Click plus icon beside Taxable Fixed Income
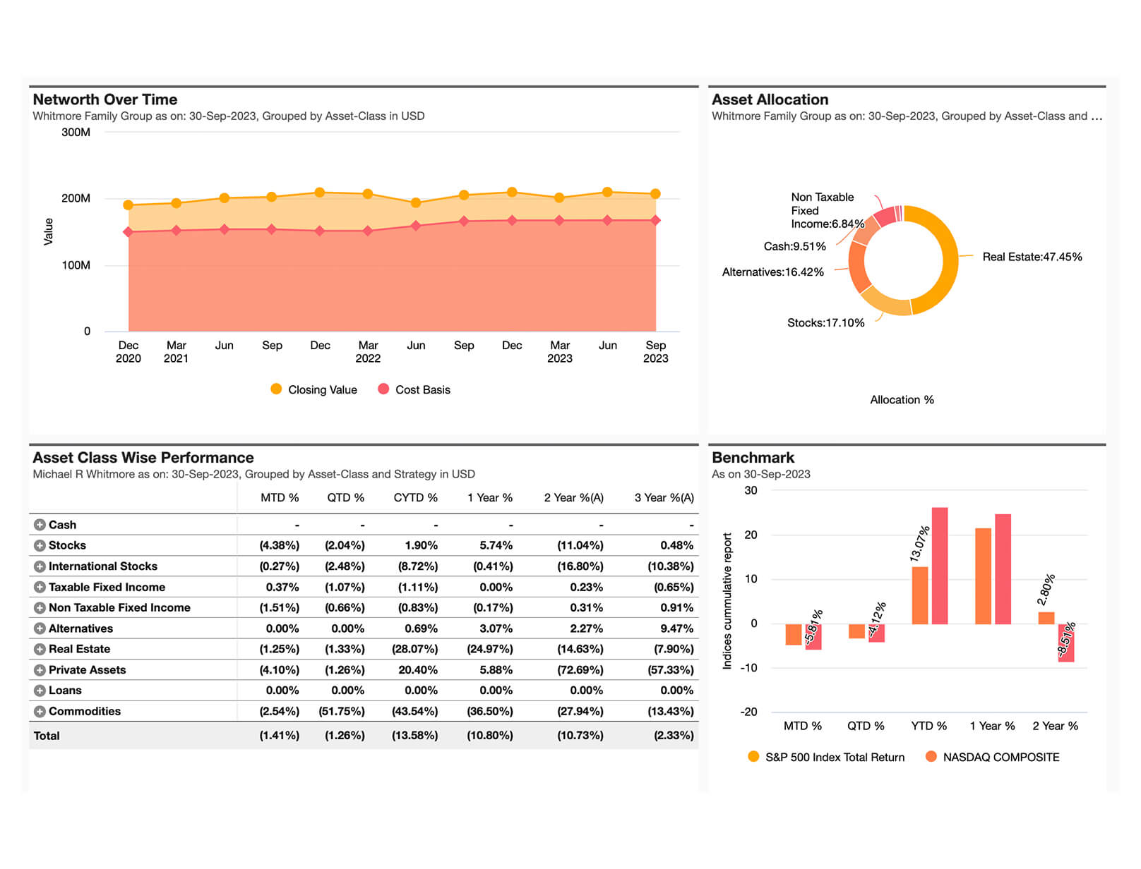The image size is (1141, 869). (40, 587)
